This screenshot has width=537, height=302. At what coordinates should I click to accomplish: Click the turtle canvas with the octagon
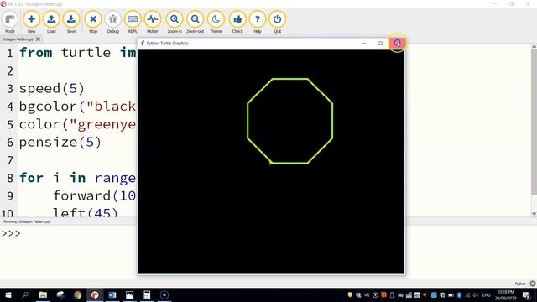(x=271, y=162)
